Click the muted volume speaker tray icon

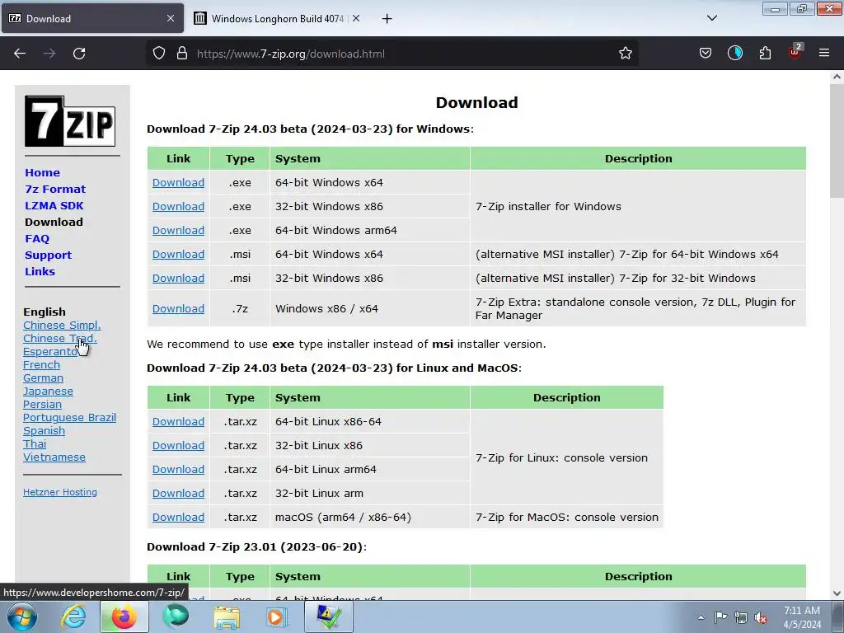761,617
